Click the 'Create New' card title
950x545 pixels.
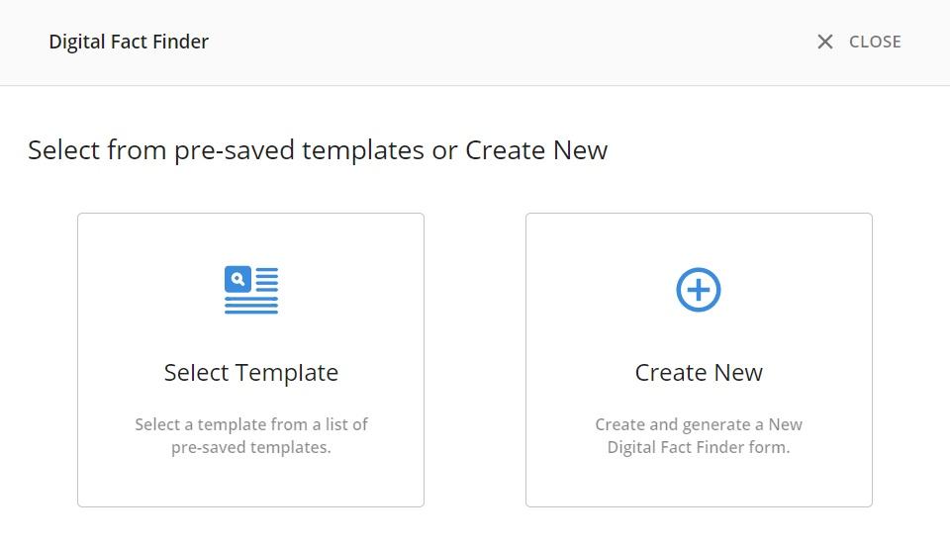[699, 373]
